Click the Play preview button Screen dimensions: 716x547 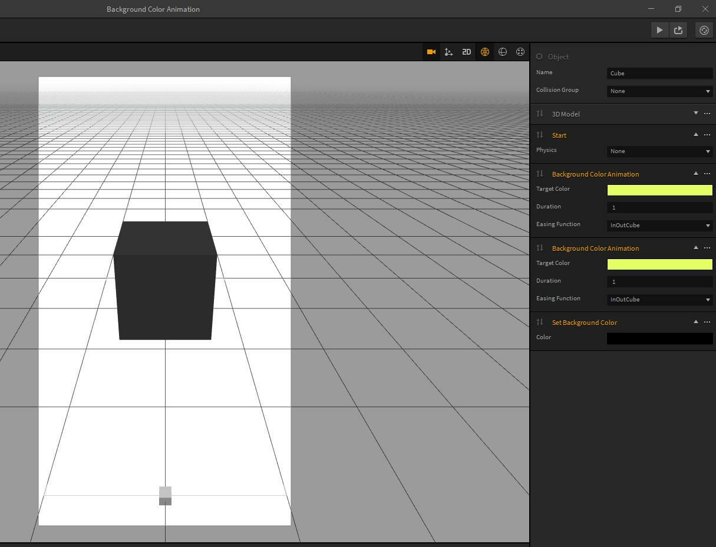659,30
